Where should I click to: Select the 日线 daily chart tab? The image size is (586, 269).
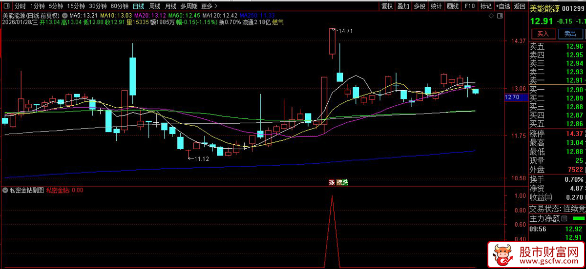139,6
